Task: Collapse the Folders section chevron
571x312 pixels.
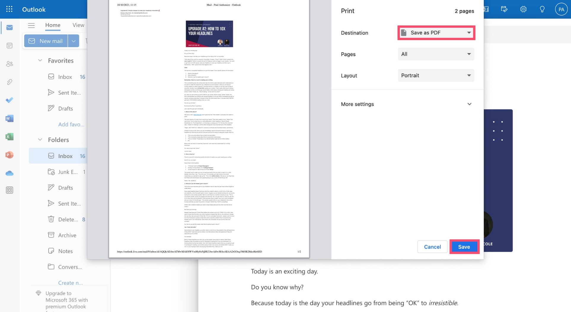Action: click(40, 139)
